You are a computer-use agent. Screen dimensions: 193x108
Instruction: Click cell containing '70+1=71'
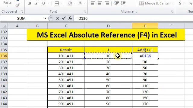tap(66, 92)
